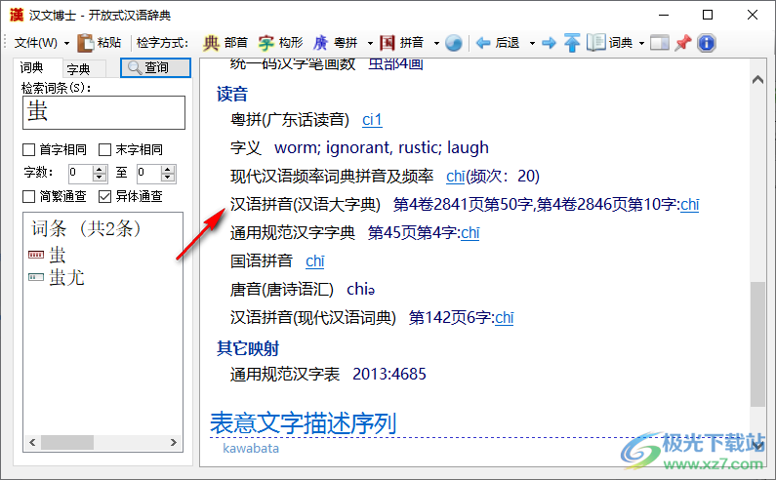Focus the 检索词条 search input field
This screenshot has width=776, height=480.
pos(103,112)
